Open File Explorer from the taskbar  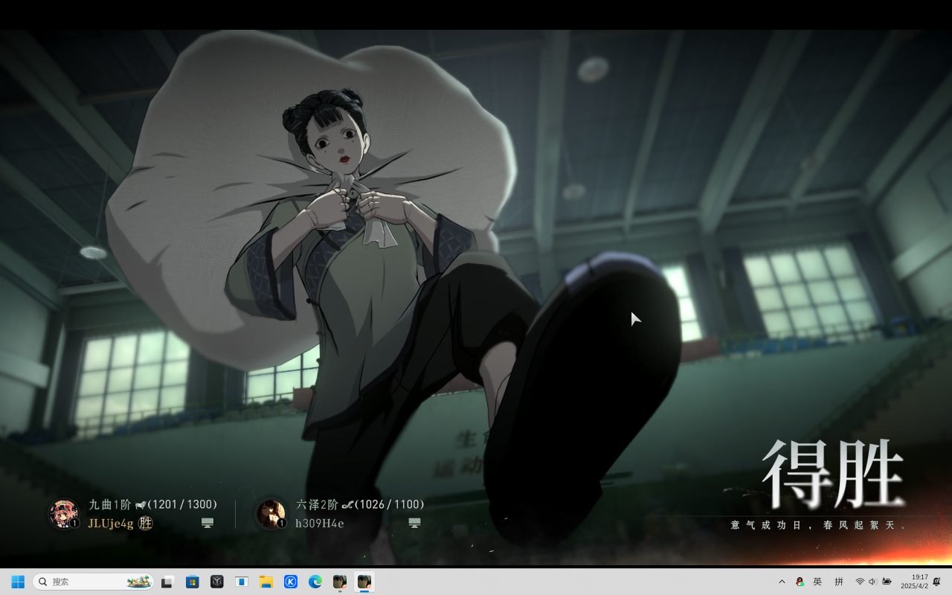(266, 582)
